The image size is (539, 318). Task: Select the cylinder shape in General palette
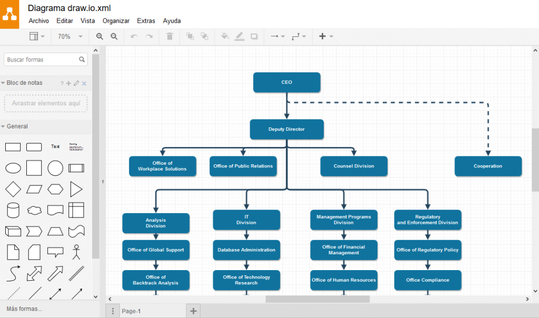(x=13, y=210)
